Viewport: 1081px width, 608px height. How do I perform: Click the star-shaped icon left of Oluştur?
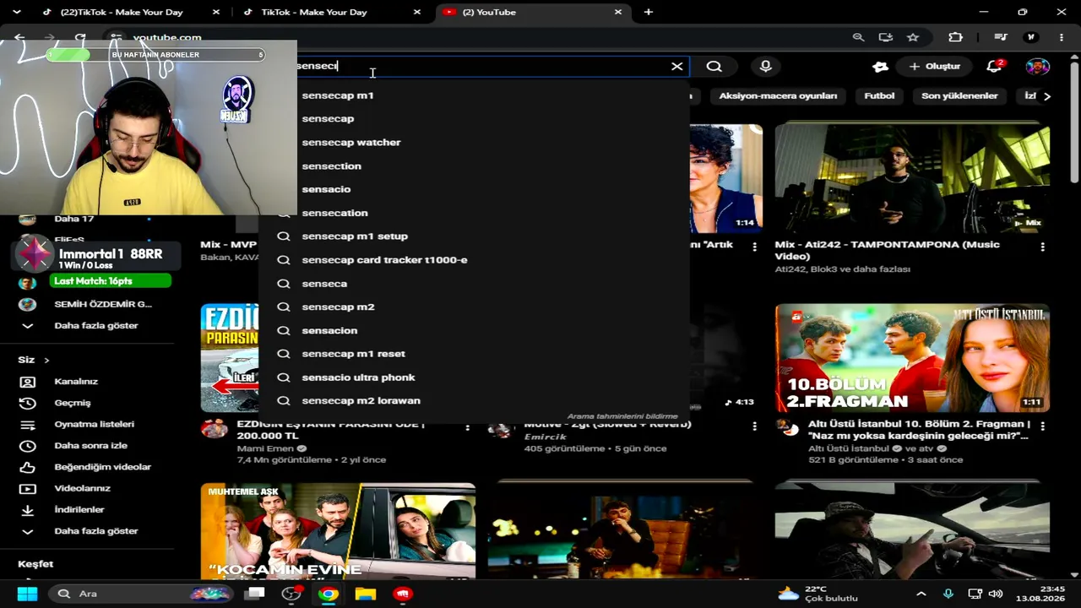coord(881,66)
